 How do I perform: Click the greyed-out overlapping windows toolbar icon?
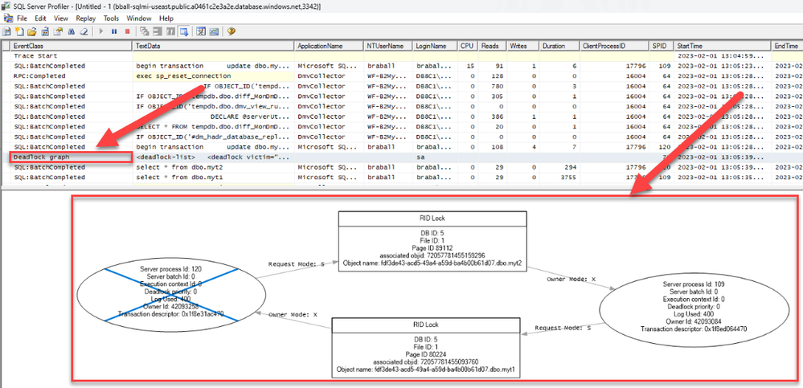[x=145, y=31]
